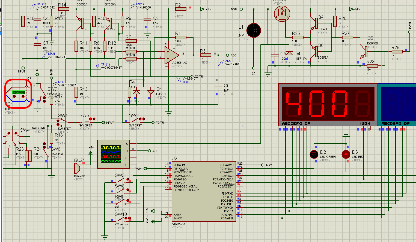416x242 pixels.
Task: Select resistor R29 1k near PWM terminal
Action: [397, 52]
